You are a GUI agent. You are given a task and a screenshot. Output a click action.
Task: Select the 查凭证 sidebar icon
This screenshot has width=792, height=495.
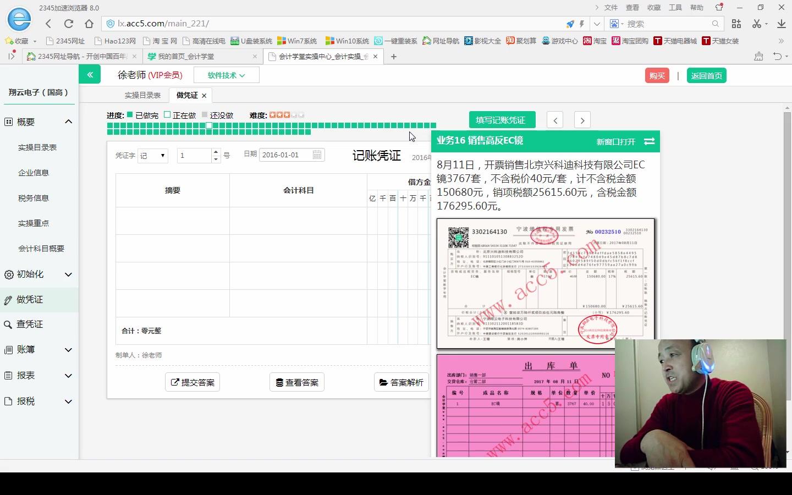pyautogui.click(x=8, y=324)
